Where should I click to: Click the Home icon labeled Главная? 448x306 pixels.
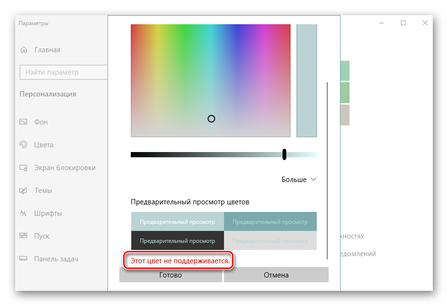[24, 50]
